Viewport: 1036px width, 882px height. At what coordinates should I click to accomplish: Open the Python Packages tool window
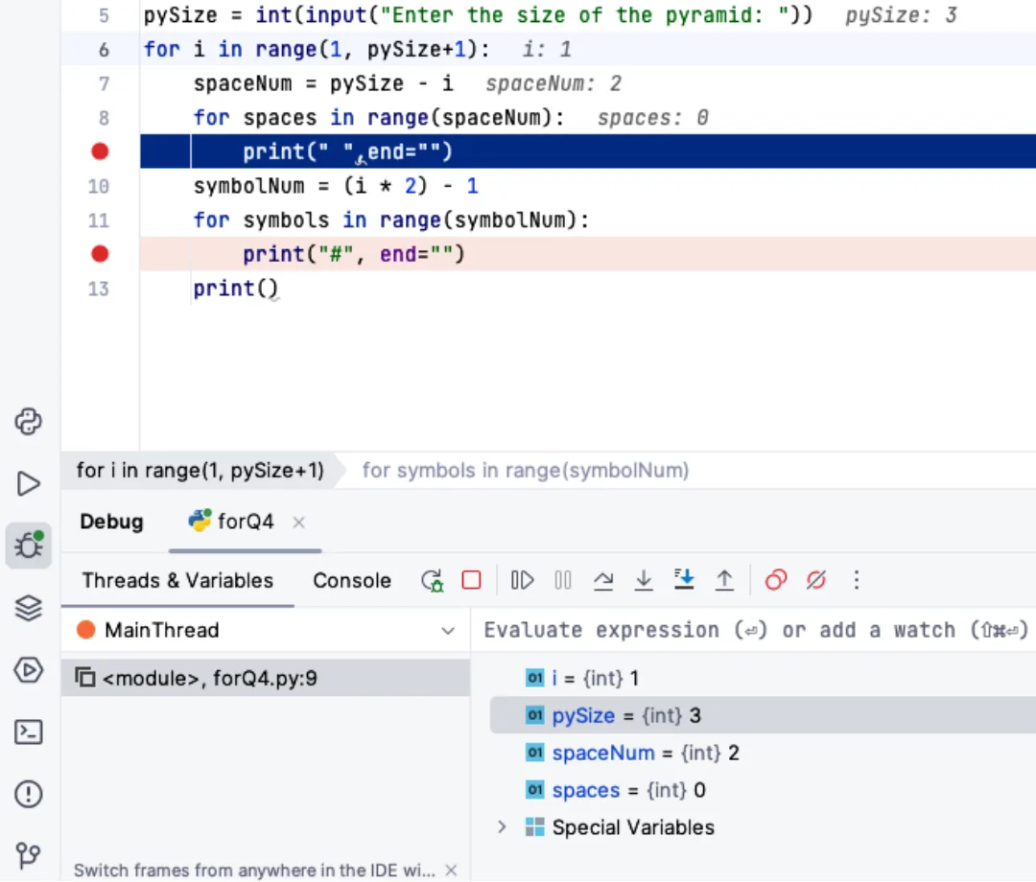point(29,421)
